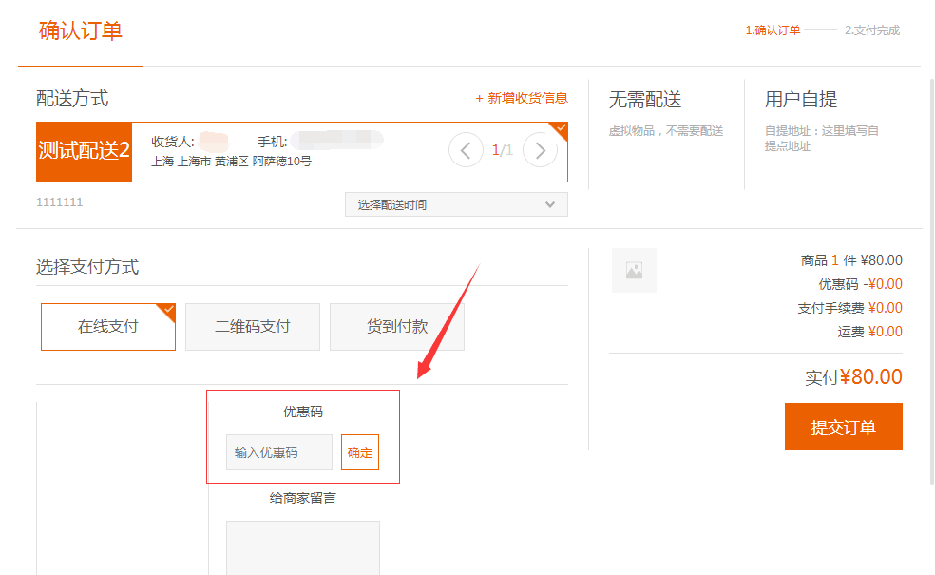This screenshot has width=935, height=575.
Task: Click the checkmark corner on address card
Action: click(561, 127)
